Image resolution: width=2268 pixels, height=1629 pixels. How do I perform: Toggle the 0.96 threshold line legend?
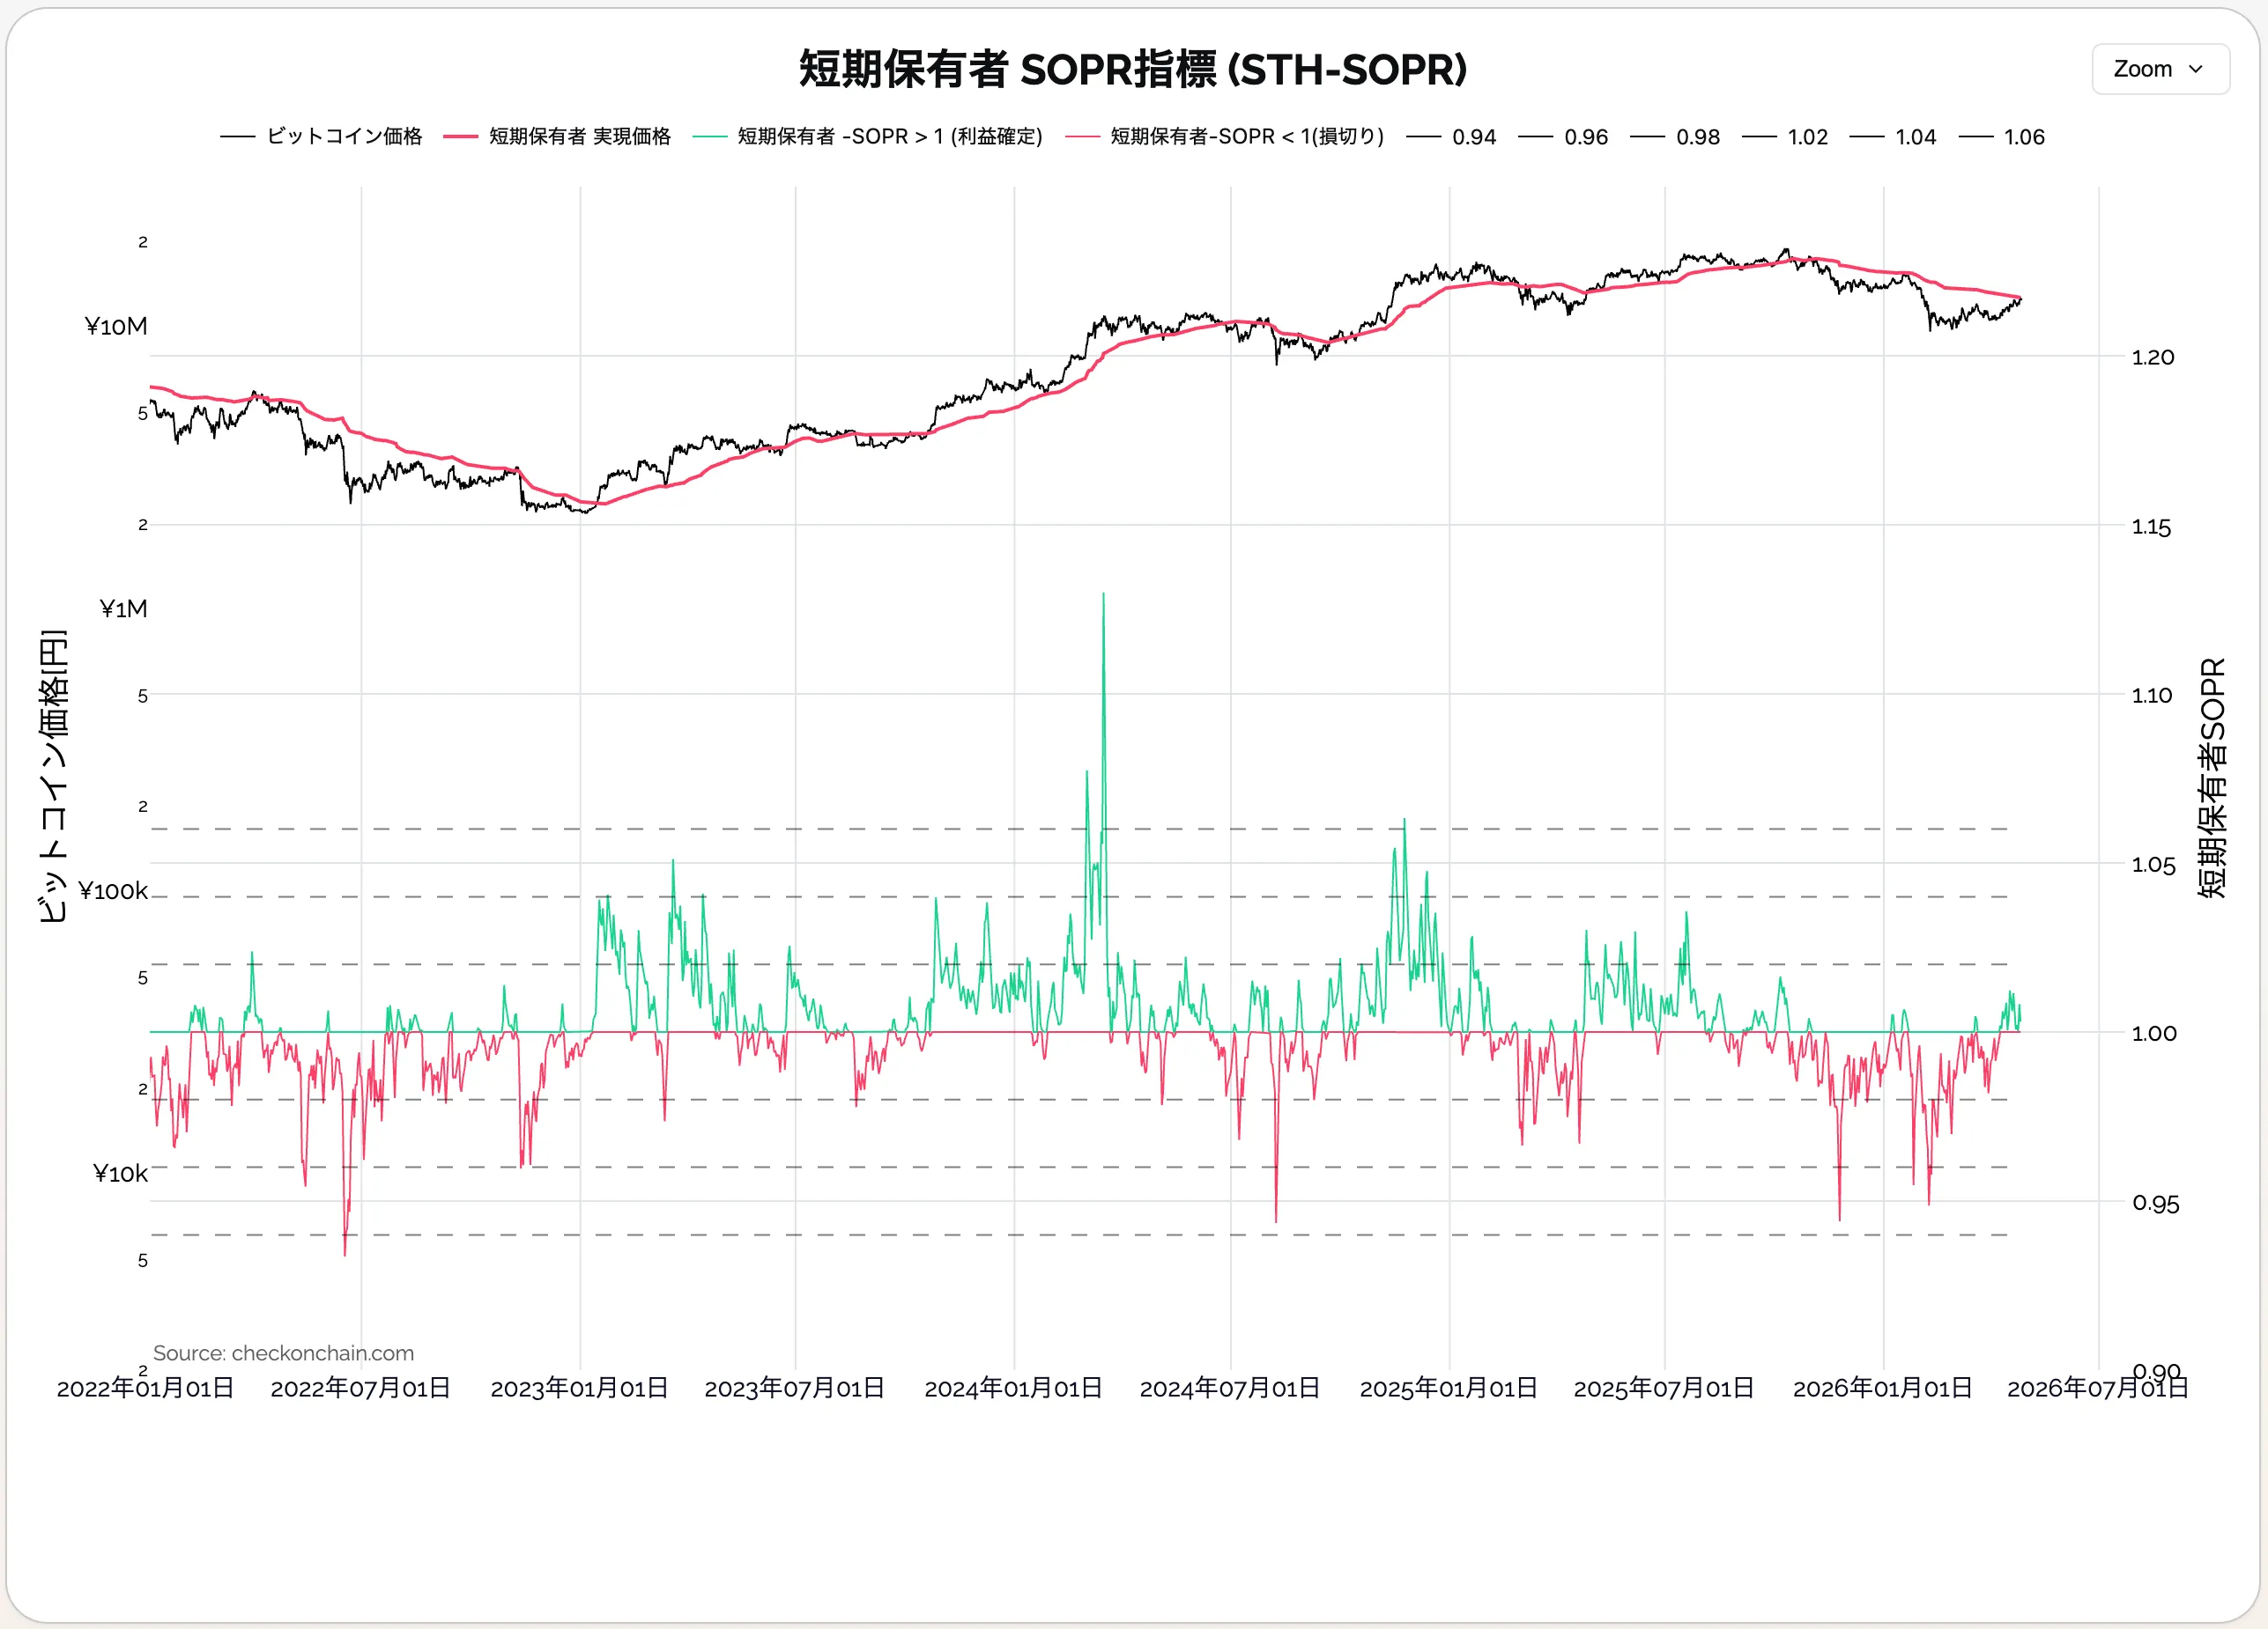pos(1585,136)
